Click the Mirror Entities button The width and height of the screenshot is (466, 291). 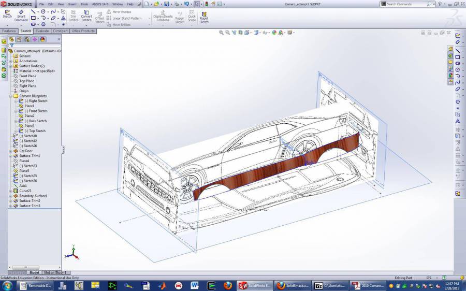click(x=119, y=11)
